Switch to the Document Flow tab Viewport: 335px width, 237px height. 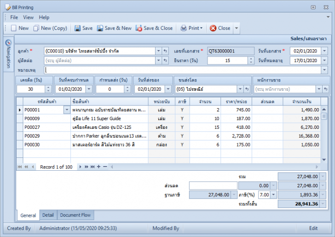click(x=76, y=215)
